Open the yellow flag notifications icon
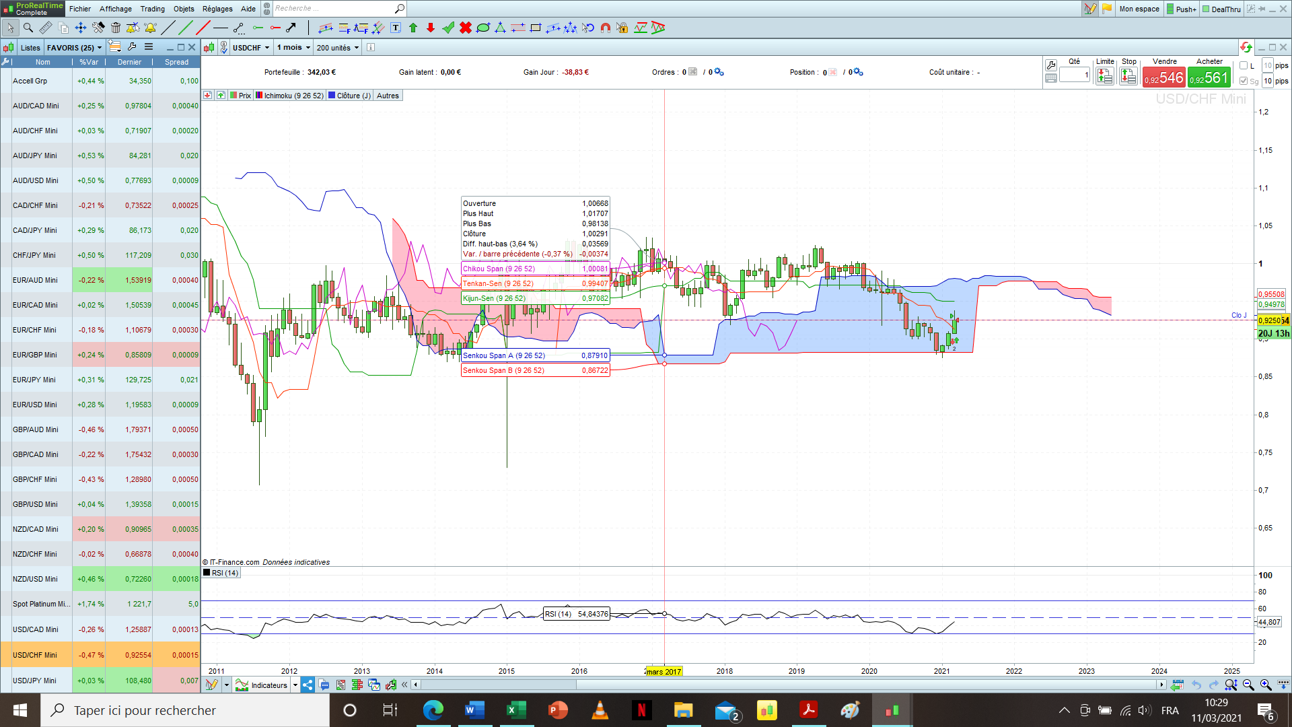Viewport: 1292px width, 727px height. pyautogui.click(x=1107, y=9)
